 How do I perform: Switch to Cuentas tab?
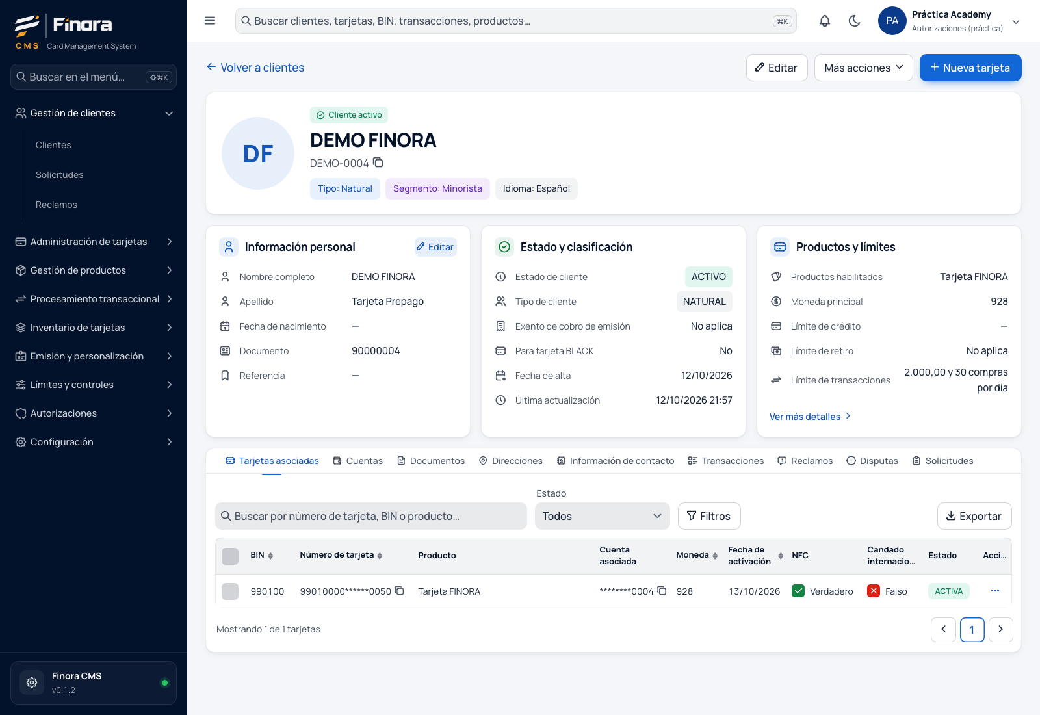(x=357, y=461)
